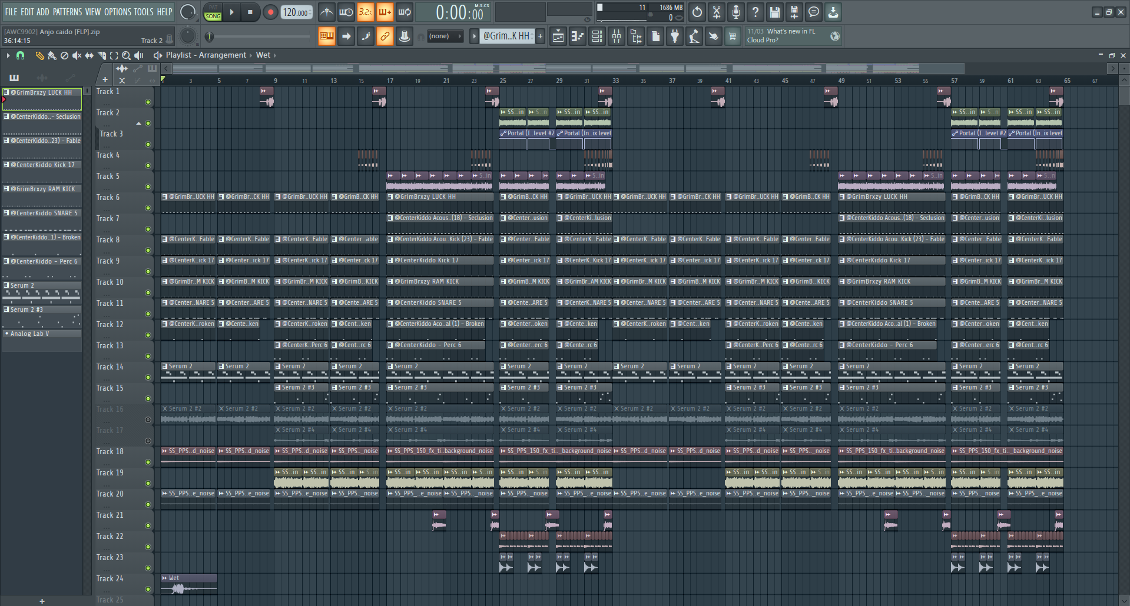Toggle the playlist snap magnet
The image size is (1130, 606).
click(21, 55)
